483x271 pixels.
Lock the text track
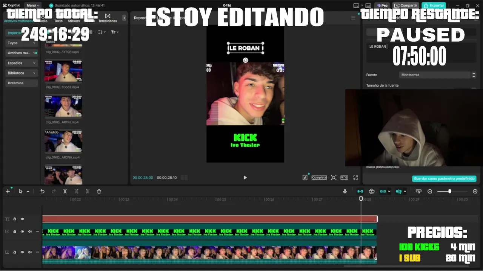point(15,219)
